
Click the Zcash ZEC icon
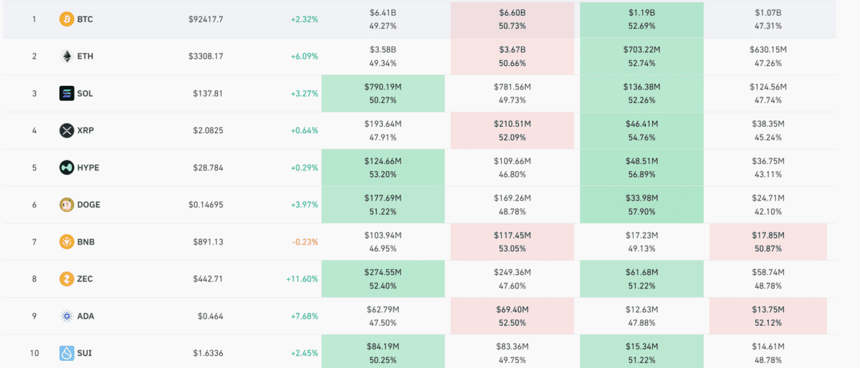click(66, 279)
